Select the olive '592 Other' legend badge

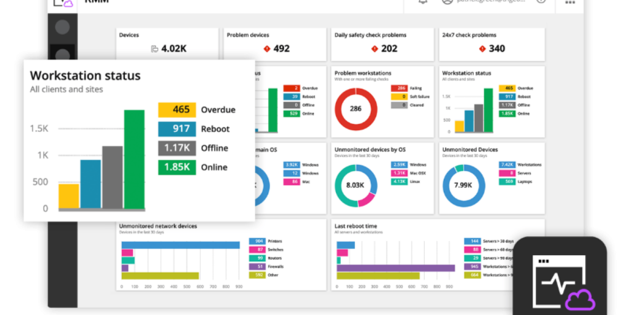[x=258, y=275]
